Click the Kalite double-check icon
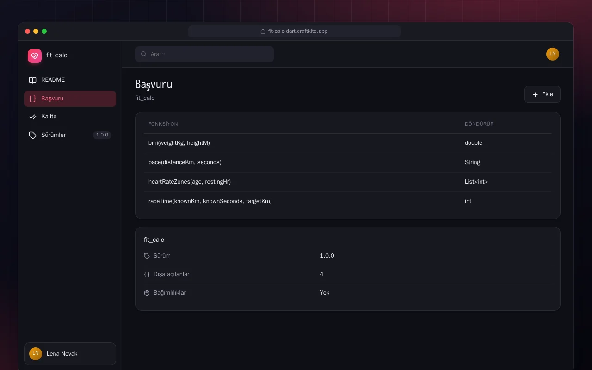592x370 pixels. click(32, 117)
